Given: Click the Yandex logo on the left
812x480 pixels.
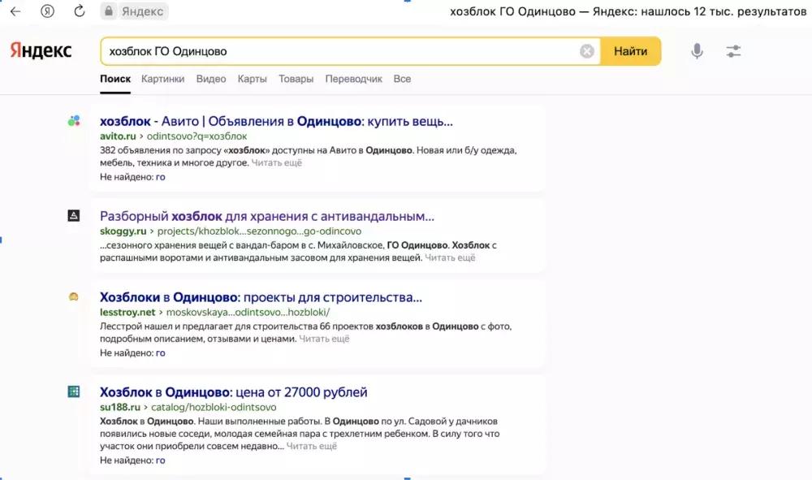Looking at the screenshot, I should [x=41, y=50].
